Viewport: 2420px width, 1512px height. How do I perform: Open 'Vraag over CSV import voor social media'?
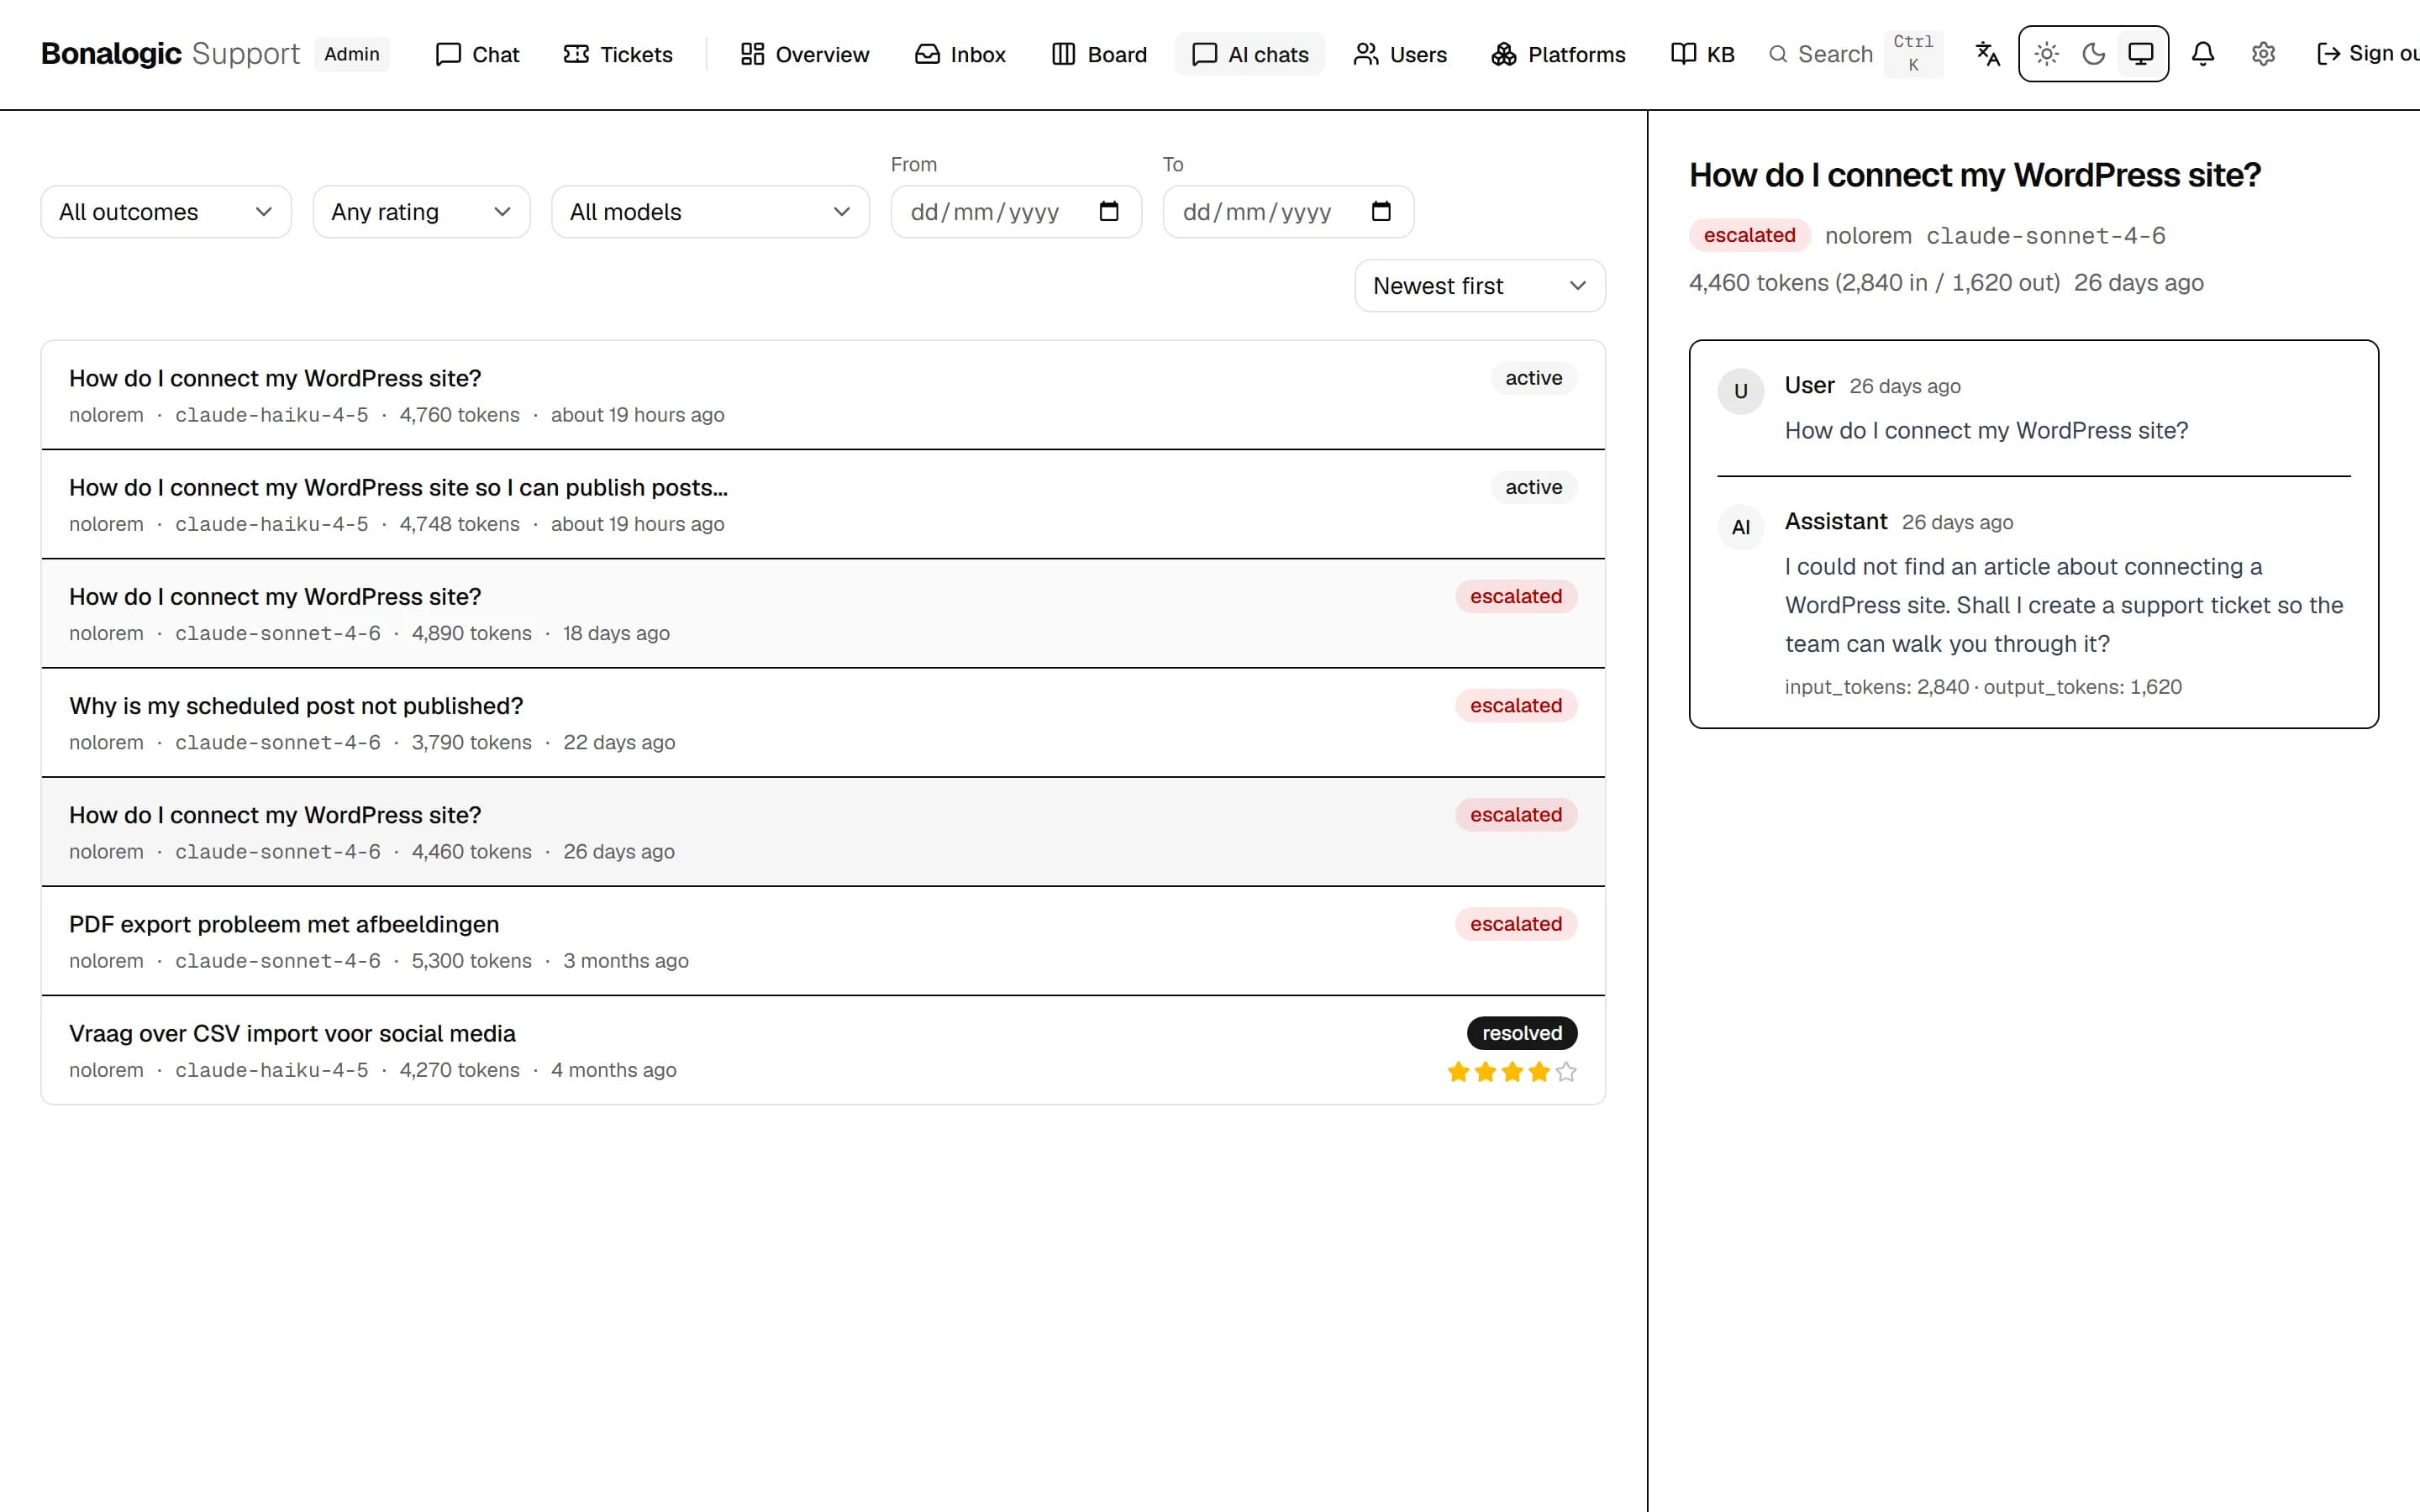(823, 1050)
